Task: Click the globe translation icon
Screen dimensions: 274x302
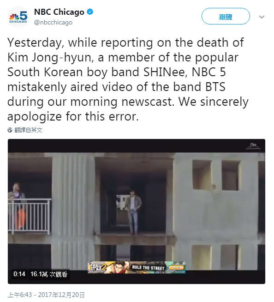Action: [10, 130]
